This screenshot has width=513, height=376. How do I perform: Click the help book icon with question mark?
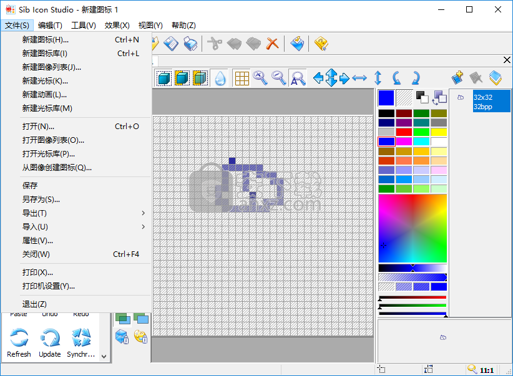(321, 43)
